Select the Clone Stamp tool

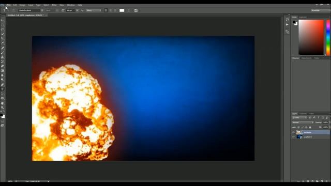(3, 57)
